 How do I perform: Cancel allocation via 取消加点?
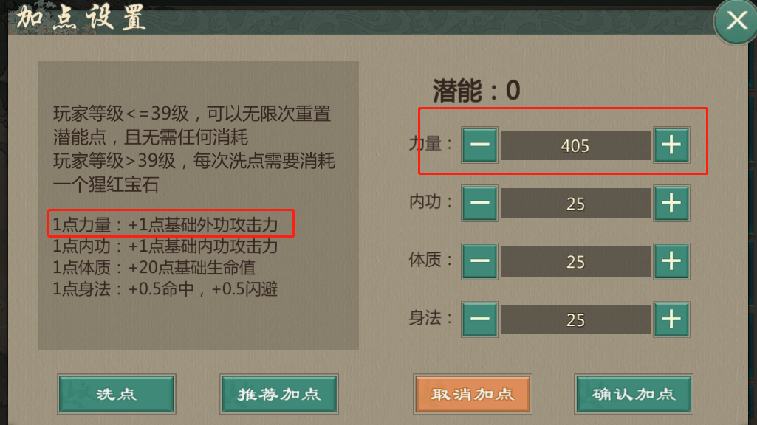pyautogui.click(x=472, y=394)
